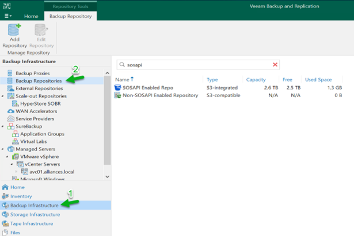This screenshot has width=354, height=236.
Task: Open External Repositories in tree
Action: (39, 88)
